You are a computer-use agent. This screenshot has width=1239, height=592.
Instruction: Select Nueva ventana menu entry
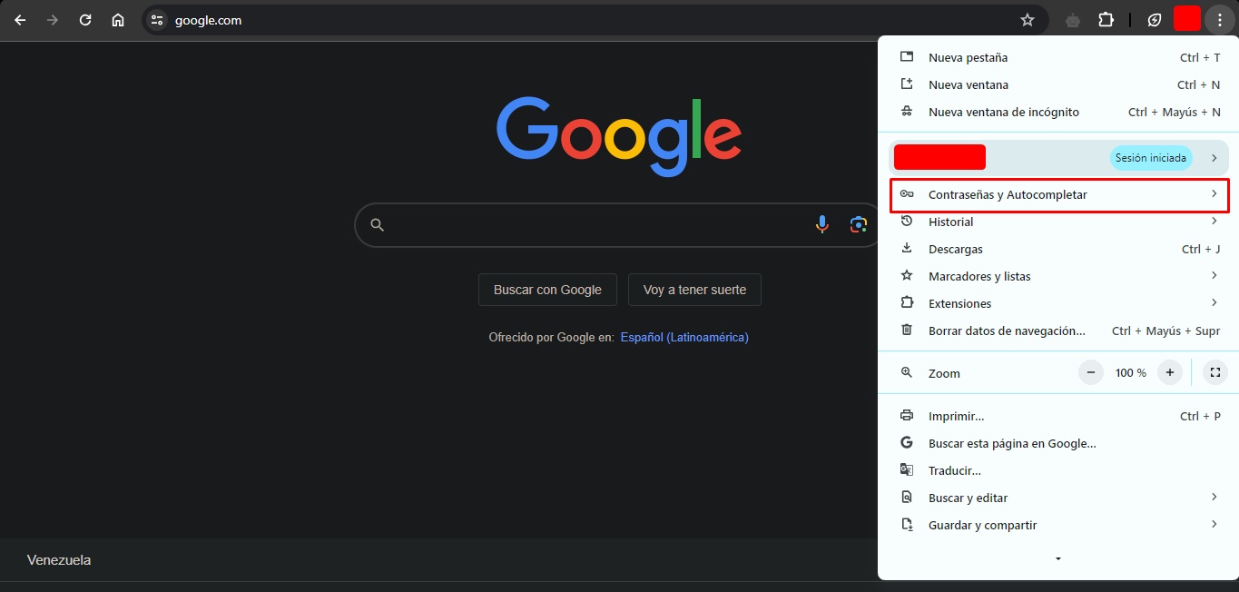(x=1058, y=84)
